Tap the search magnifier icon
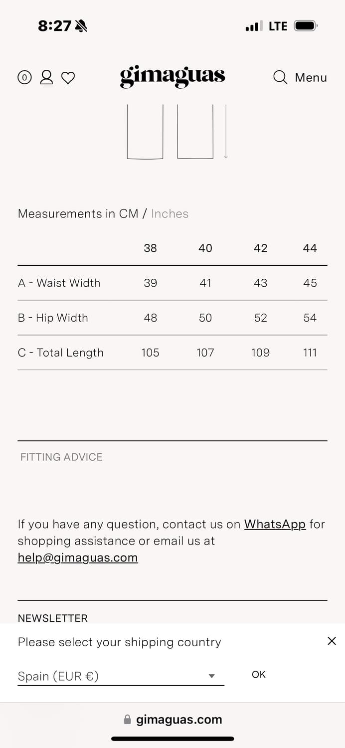 click(280, 77)
